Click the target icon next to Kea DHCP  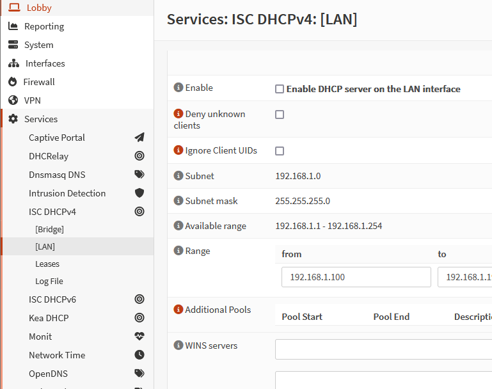[139, 318]
